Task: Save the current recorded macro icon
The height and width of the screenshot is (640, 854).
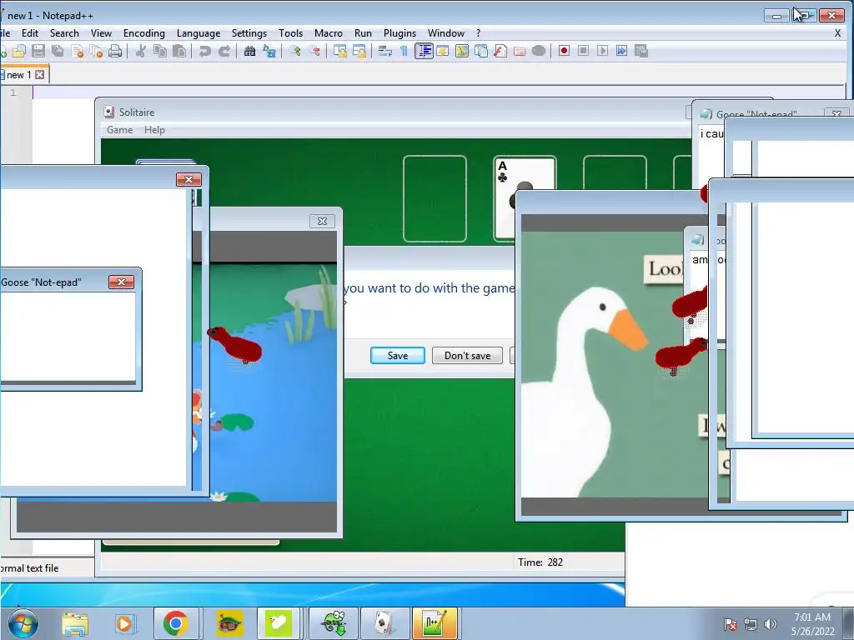Action: tap(641, 51)
